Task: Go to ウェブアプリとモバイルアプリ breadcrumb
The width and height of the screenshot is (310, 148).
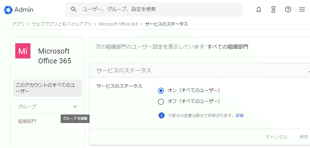Action: click(62, 24)
